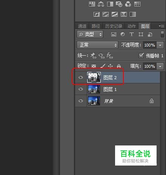Uncheck the 传播帧 1 checkbox
This screenshot has width=166, height=175.
point(141,55)
